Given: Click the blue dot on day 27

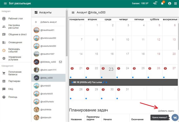Looking at the screenshot, I should (164, 77).
